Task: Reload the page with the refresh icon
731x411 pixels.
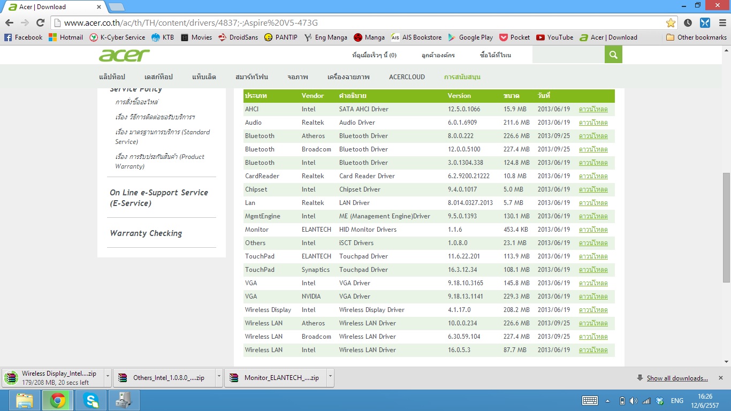Action: click(40, 23)
